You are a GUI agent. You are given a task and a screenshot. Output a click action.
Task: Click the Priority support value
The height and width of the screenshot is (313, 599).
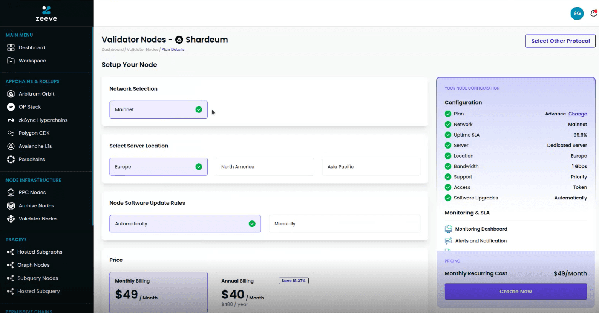coord(579,177)
